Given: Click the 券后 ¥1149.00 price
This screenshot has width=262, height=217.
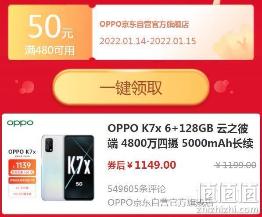Looking at the screenshot, I should pos(142,165).
